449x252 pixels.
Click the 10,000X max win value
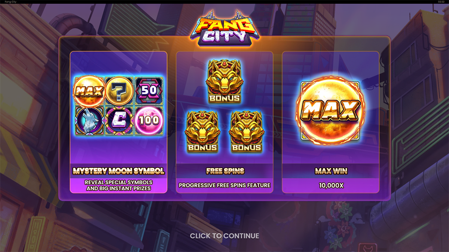[331, 185]
